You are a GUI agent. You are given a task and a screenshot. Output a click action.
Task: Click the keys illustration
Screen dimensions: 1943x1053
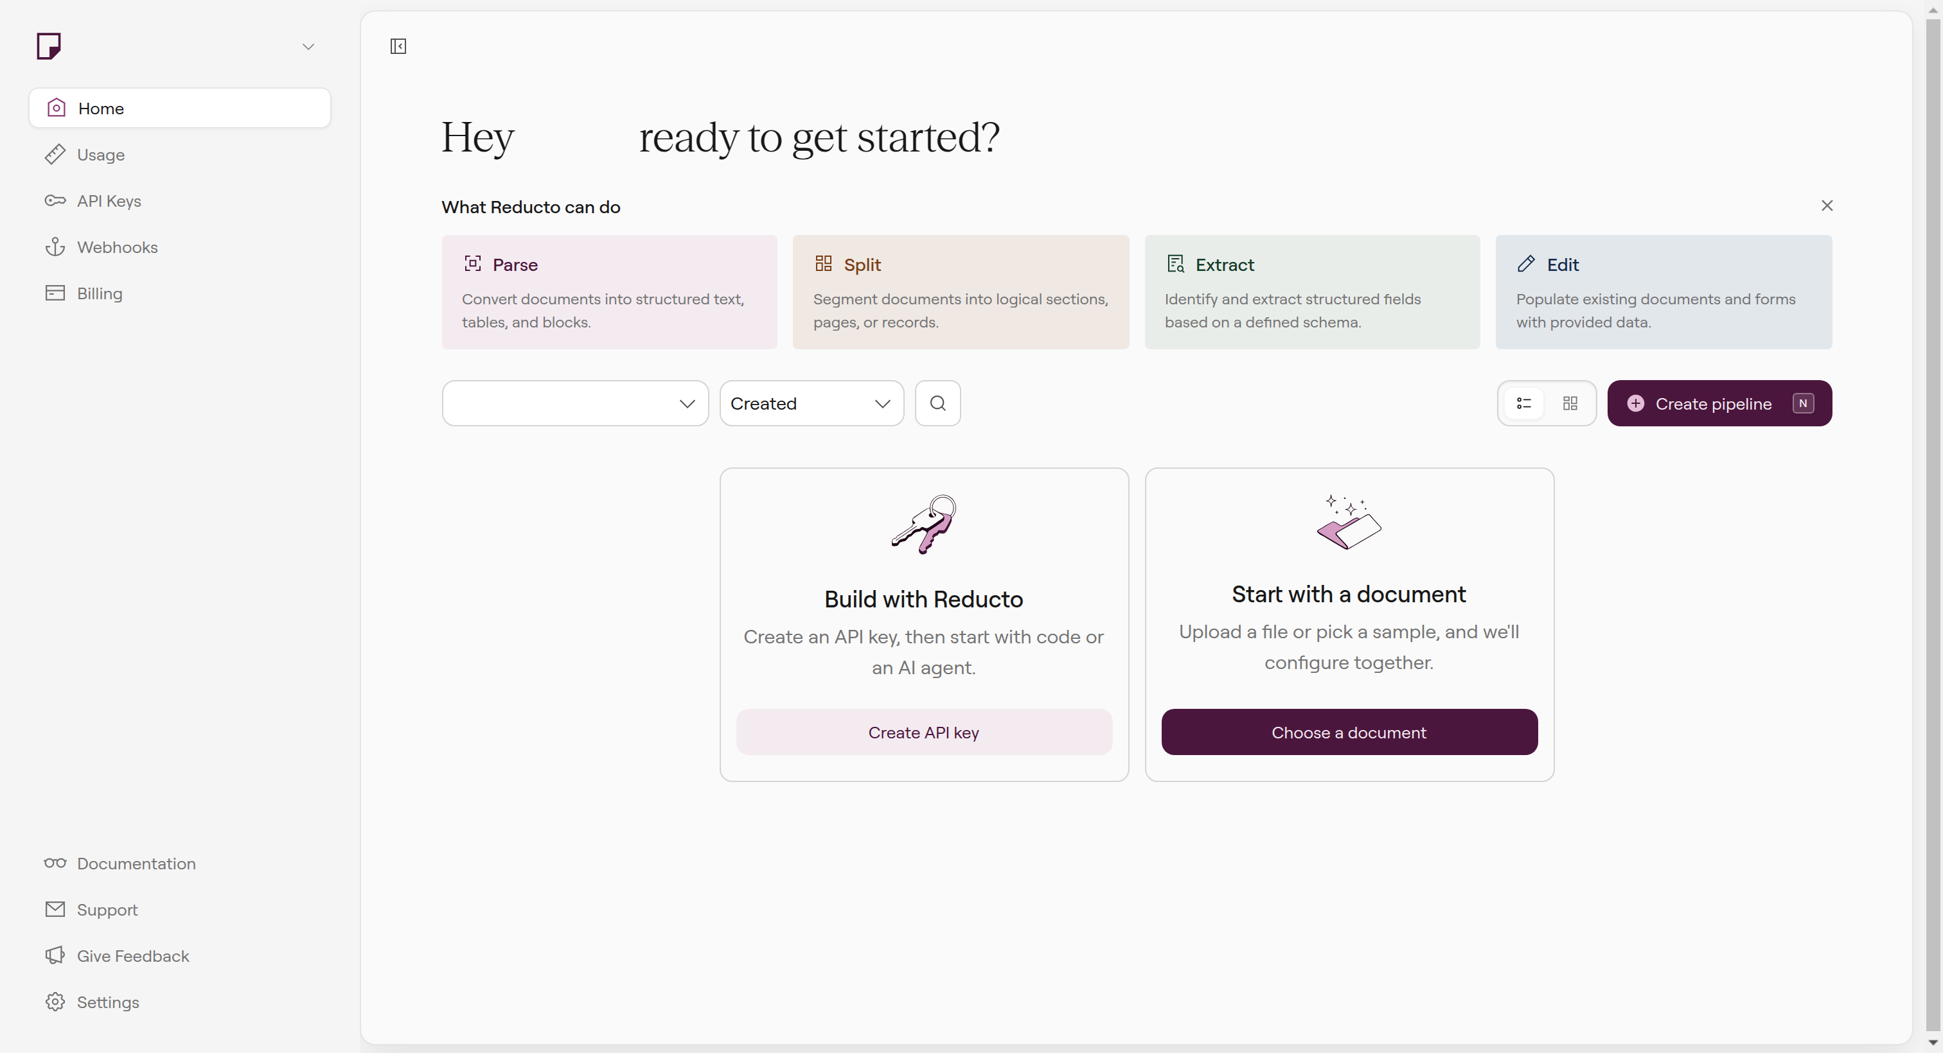coord(924,525)
